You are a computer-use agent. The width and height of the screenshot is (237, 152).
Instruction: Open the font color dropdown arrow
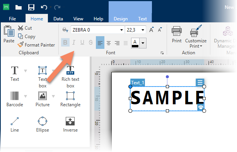pos(143,43)
